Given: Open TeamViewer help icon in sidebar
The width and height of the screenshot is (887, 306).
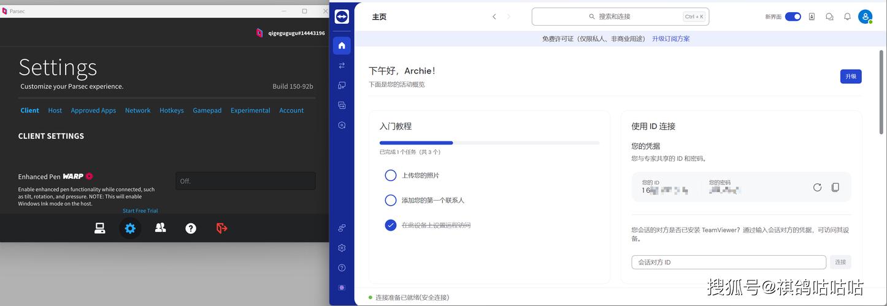Looking at the screenshot, I should click(342, 267).
